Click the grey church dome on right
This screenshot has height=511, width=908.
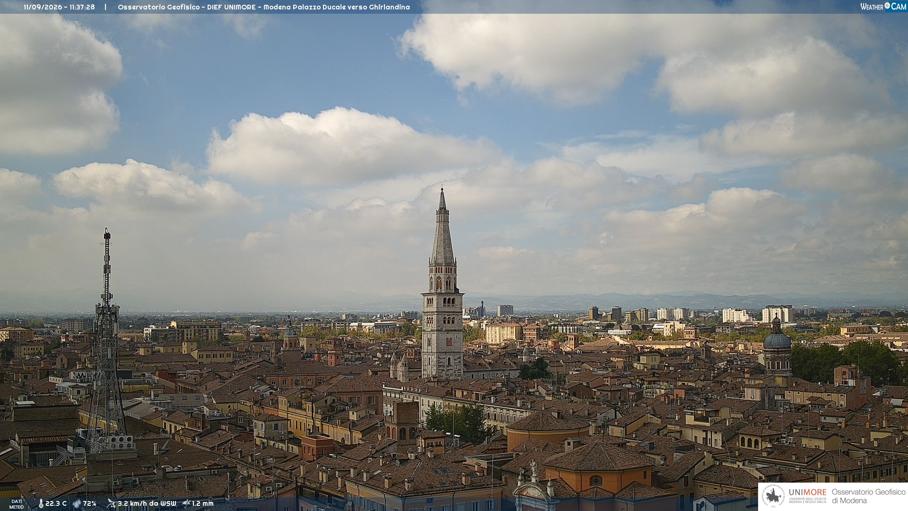[x=777, y=340]
